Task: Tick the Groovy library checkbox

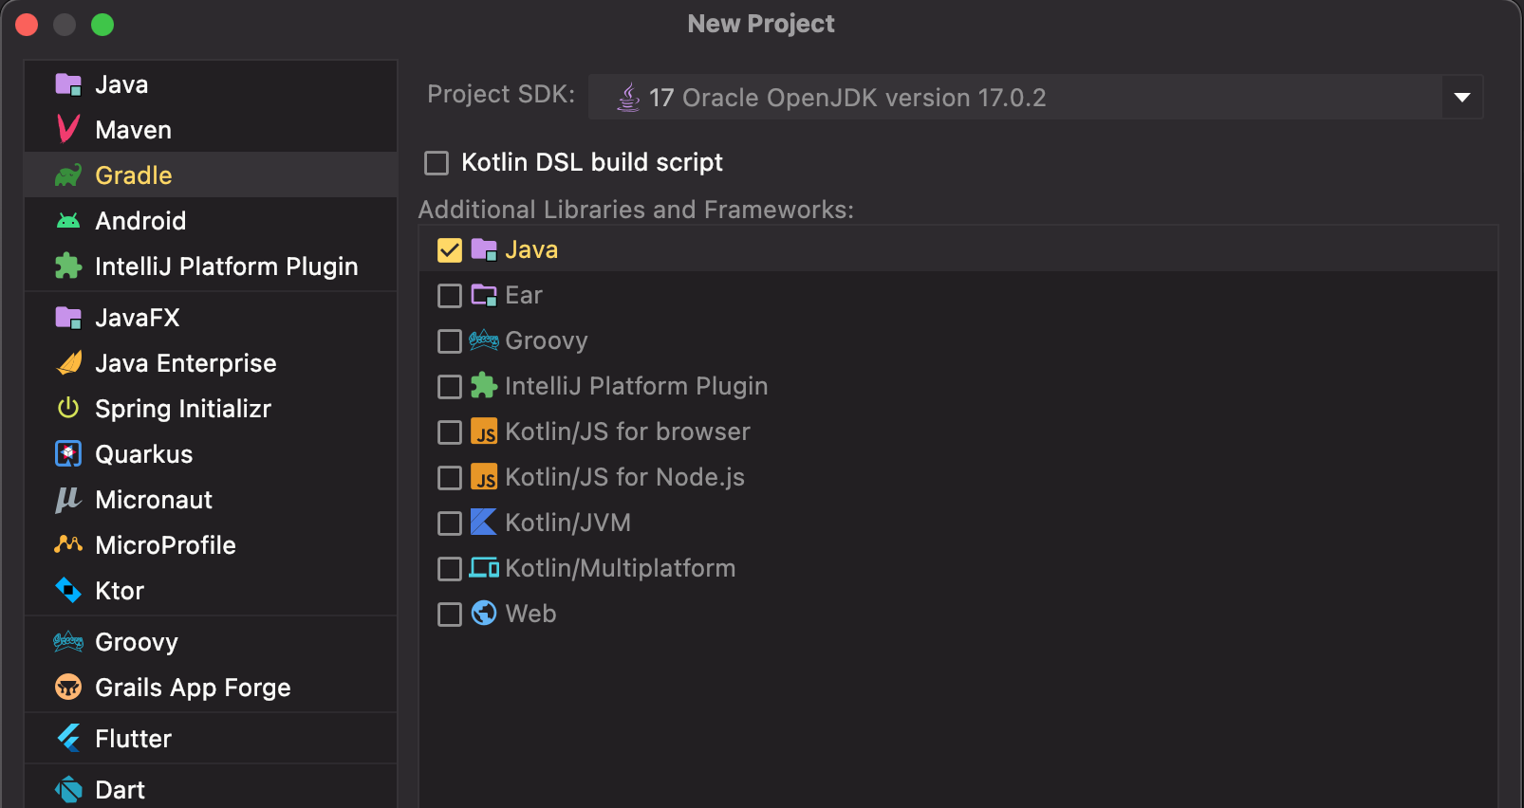Action: pyautogui.click(x=450, y=341)
